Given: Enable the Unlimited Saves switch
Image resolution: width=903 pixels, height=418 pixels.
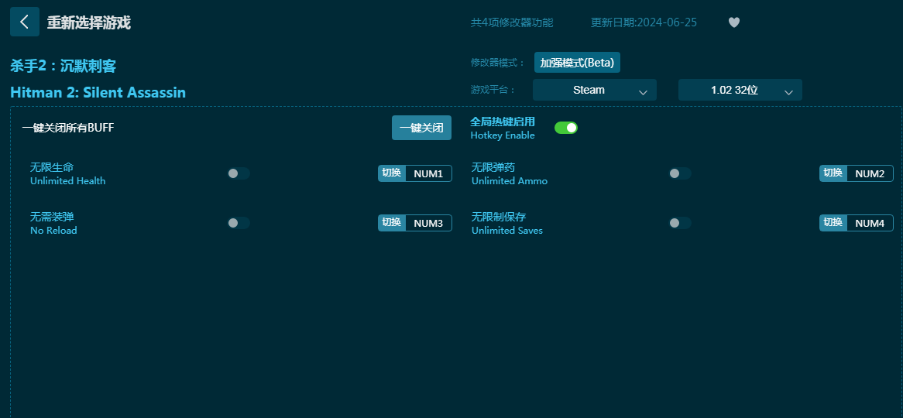Looking at the screenshot, I should point(679,223).
